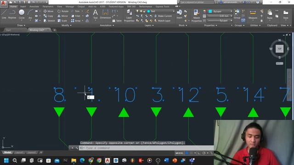Expand the Block panel

(183, 25)
